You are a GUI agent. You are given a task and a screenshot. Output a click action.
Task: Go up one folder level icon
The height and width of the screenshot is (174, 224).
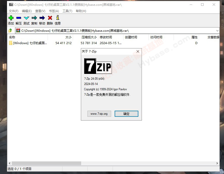click(10, 31)
